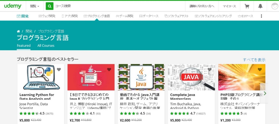Click the Udemy logo
Image resolution: width=279 pixels, height=124 pixels.
[13, 6]
